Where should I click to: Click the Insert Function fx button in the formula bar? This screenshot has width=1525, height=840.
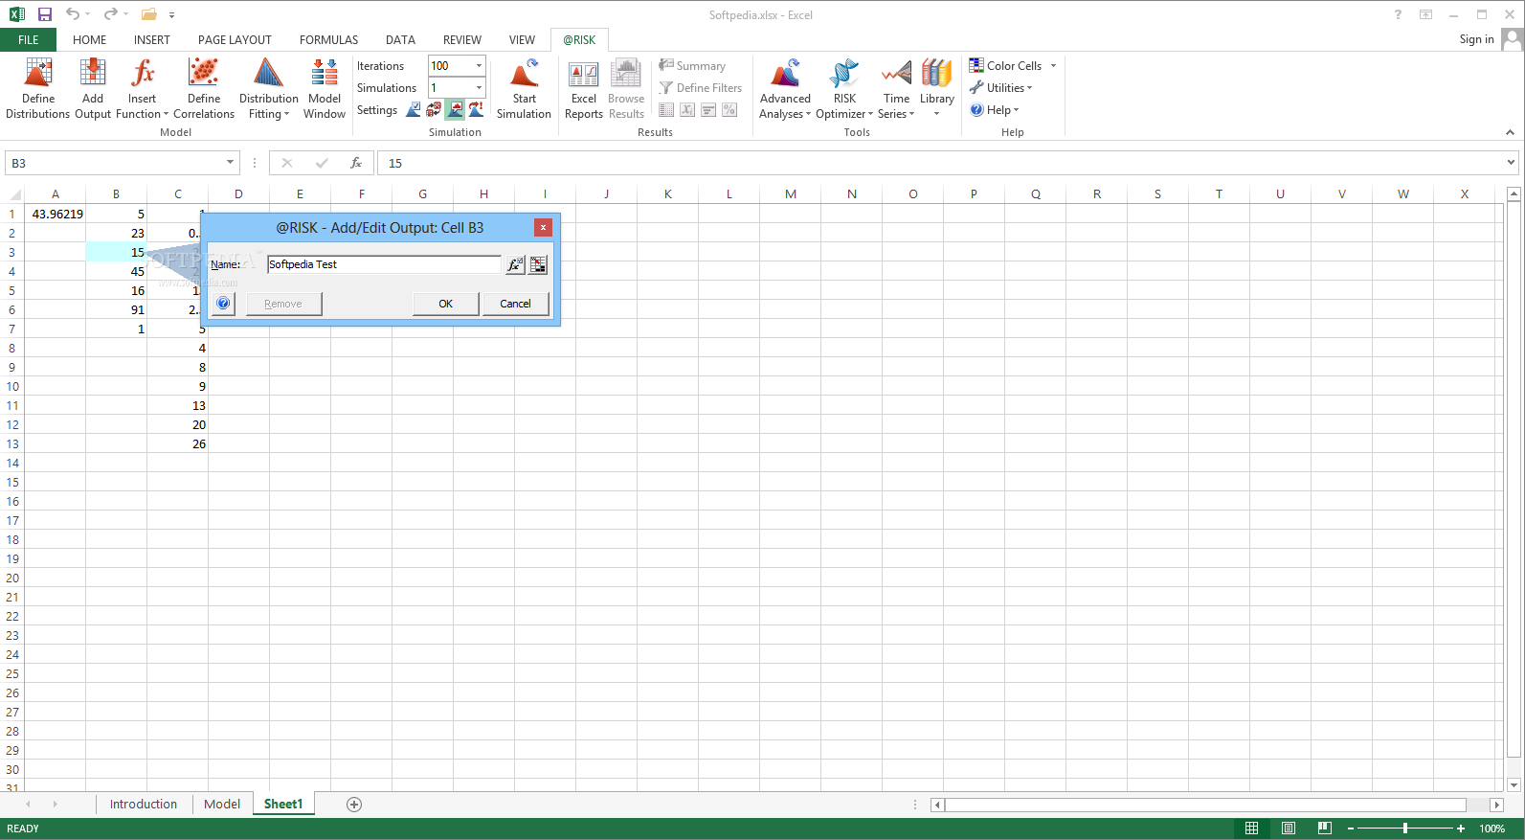click(356, 163)
